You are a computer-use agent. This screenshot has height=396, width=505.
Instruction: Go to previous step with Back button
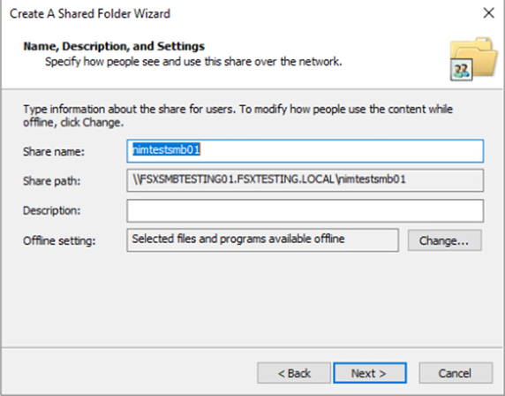pyautogui.click(x=294, y=373)
